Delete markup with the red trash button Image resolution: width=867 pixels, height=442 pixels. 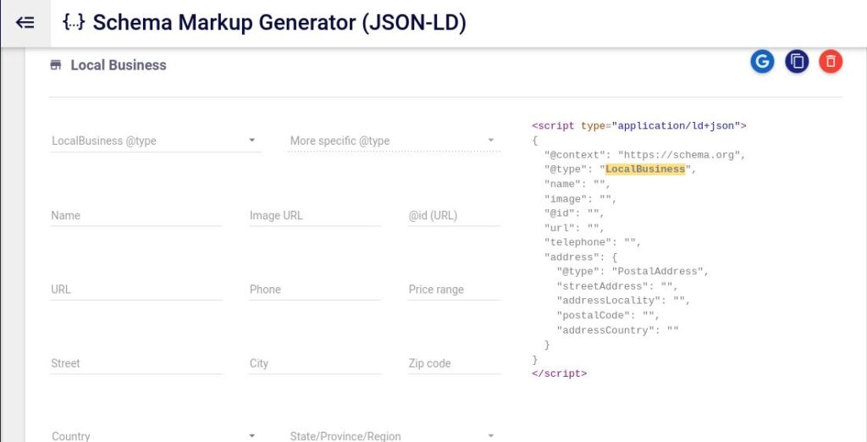(x=831, y=62)
